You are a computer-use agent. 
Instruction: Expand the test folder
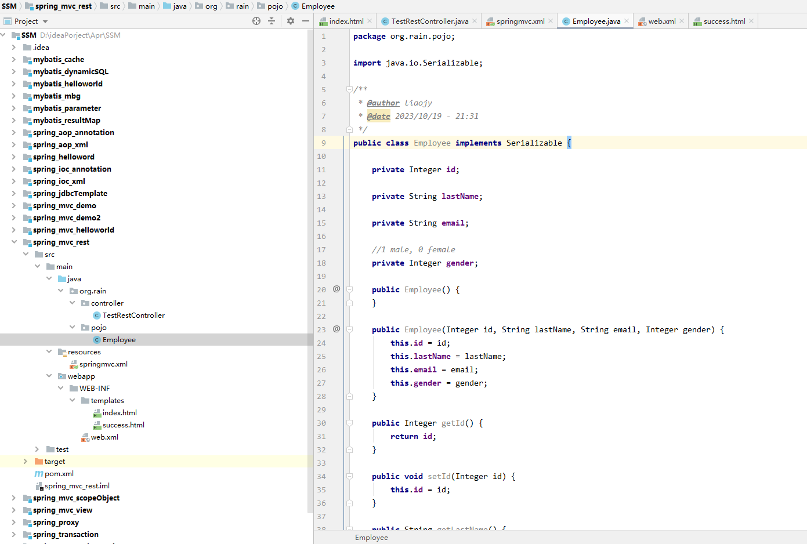pos(37,449)
